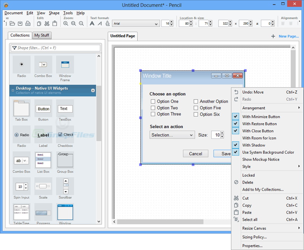The image size is (304, 250).
Task: Increase the mockup Size spinner value
Action: click(x=222, y=133)
